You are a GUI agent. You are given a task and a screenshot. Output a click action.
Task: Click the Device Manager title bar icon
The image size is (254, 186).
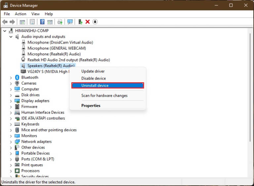(x=6, y=5)
